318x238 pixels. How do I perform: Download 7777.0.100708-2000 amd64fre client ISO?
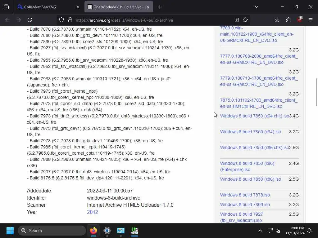pyautogui.click(x=259, y=59)
